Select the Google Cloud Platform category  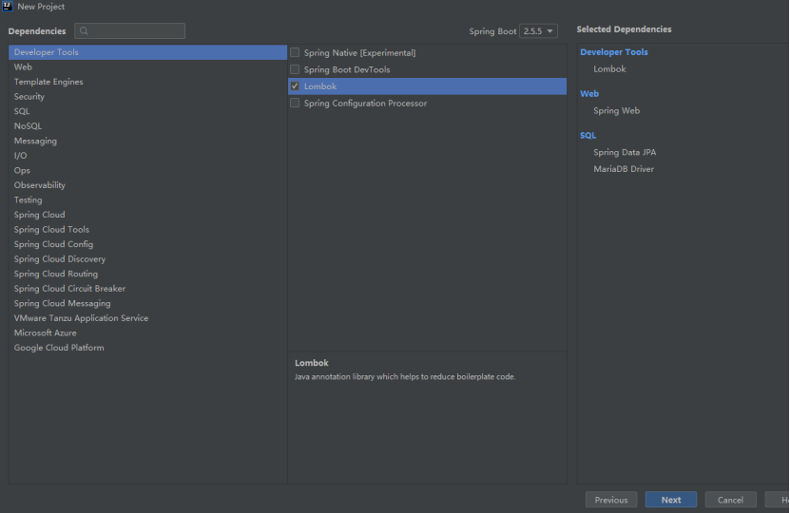tap(59, 348)
